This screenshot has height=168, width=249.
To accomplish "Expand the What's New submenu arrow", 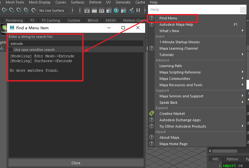I will 243,31.
